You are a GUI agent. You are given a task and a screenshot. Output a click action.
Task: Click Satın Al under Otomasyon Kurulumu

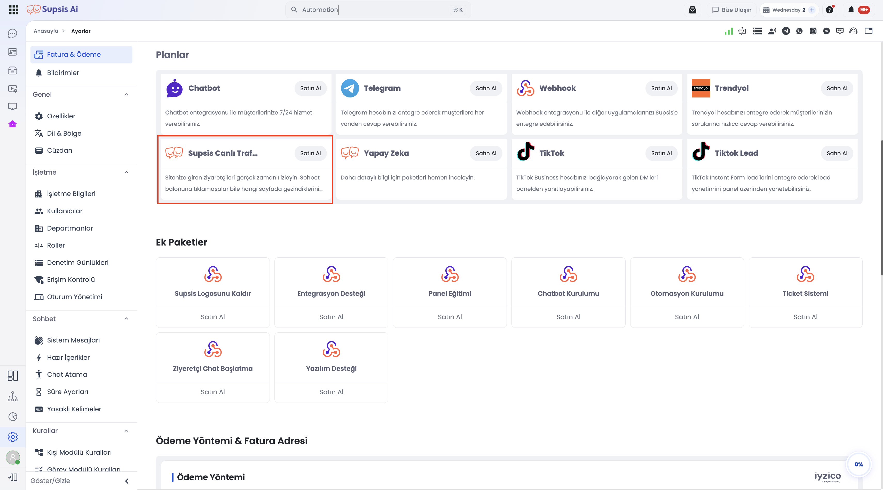[687, 317]
